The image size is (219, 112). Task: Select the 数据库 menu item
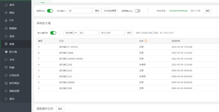coord(16,28)
